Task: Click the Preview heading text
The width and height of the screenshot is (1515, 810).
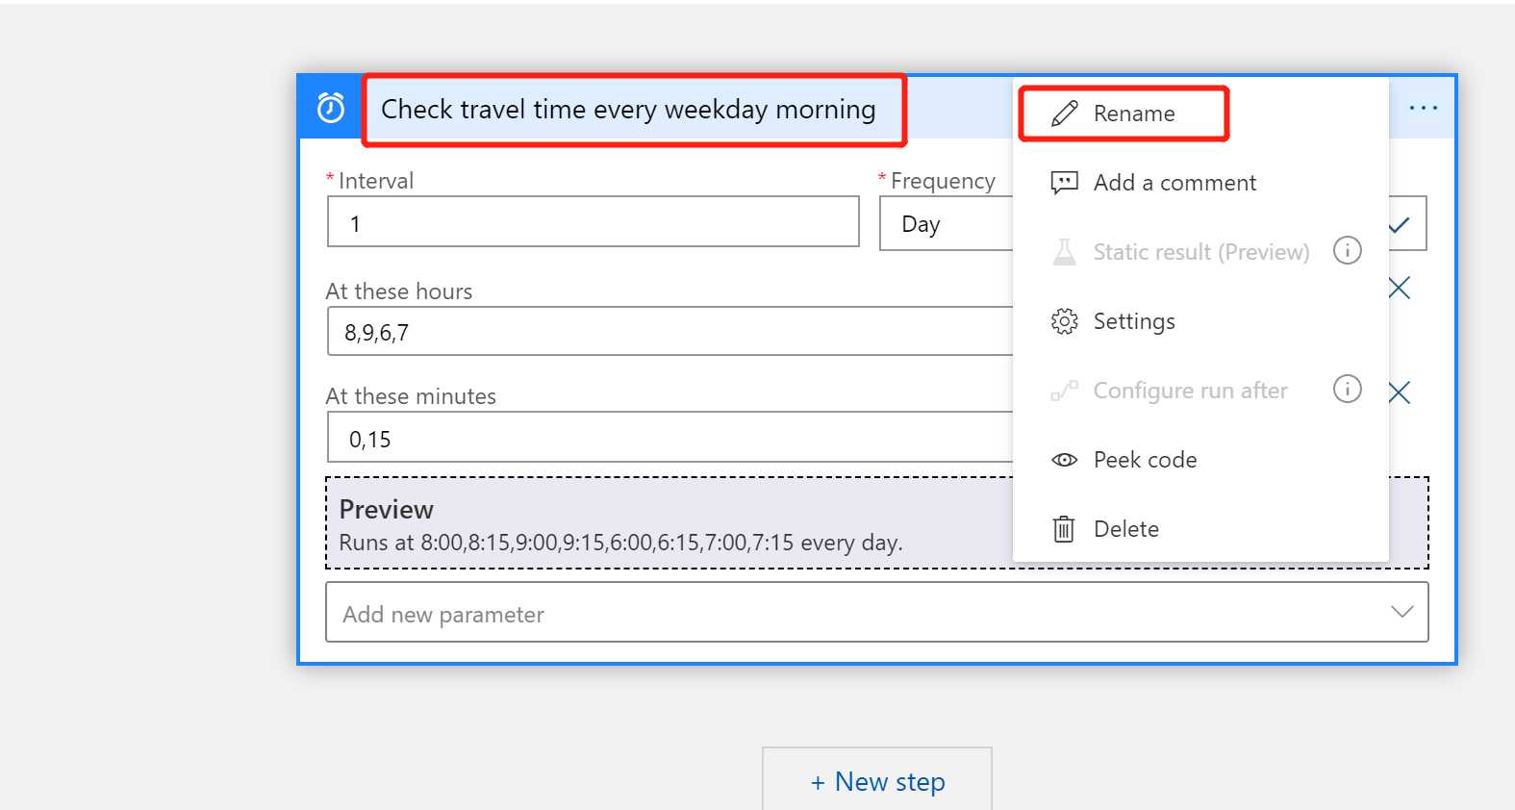Action: pyautogui.click(x=386, y=509)
